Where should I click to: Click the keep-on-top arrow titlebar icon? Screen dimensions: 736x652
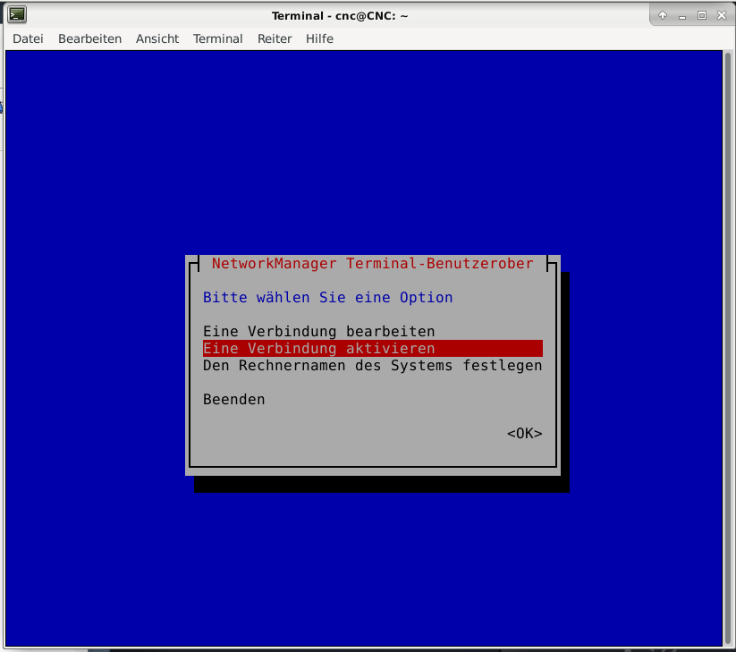pyautogui.click(x=663, y=15)
